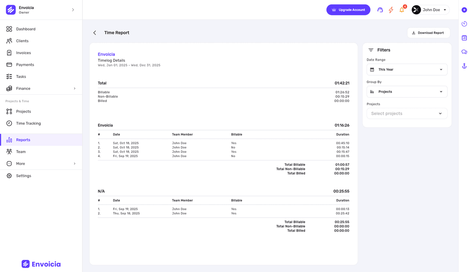Image resolution: width=470 pixels, height=272 pixels.
Task: Expand the More sidebar section
Action: click(41, 163)
